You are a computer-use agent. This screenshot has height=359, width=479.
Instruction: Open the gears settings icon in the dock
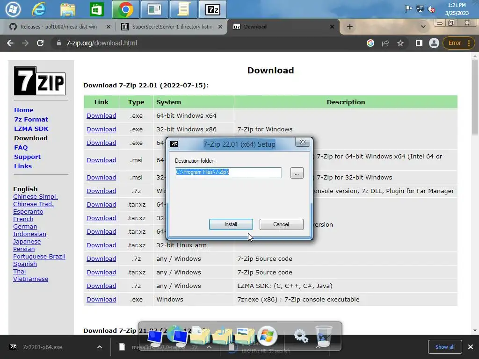[301, 337]
